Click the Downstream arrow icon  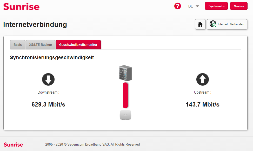coord(48,79)
